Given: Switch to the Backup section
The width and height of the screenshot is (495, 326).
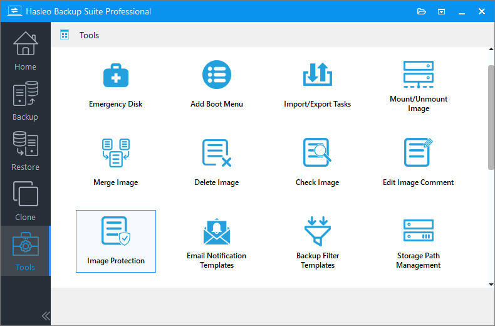Looking at the screenshot, I should point(25,100).
